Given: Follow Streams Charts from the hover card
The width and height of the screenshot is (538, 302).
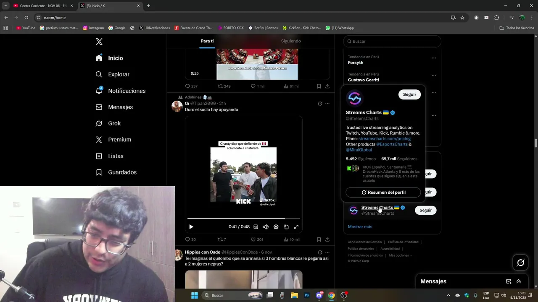Looking at the screenshot, I should (409, 94).
